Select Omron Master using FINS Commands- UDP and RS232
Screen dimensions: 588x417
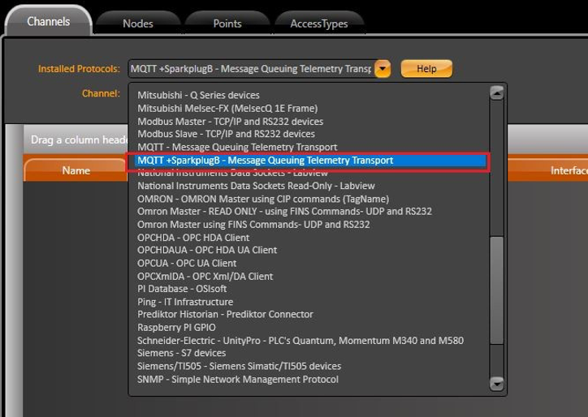(x=253, y=225)
